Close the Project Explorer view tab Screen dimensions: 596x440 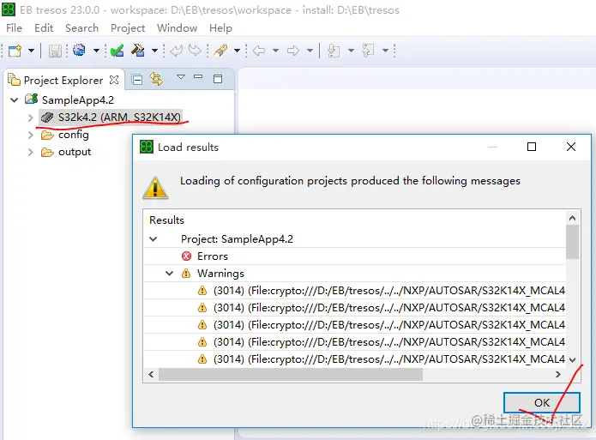(x=114, y=80)
